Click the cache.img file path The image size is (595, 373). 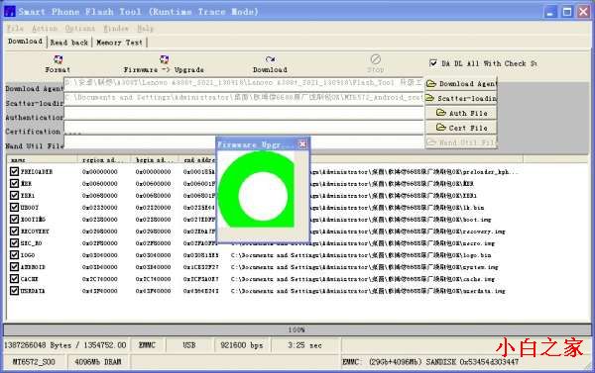point(363,279)
